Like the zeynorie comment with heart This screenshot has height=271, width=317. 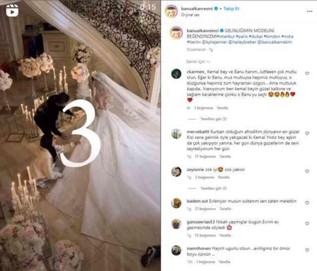coord(307,171)
